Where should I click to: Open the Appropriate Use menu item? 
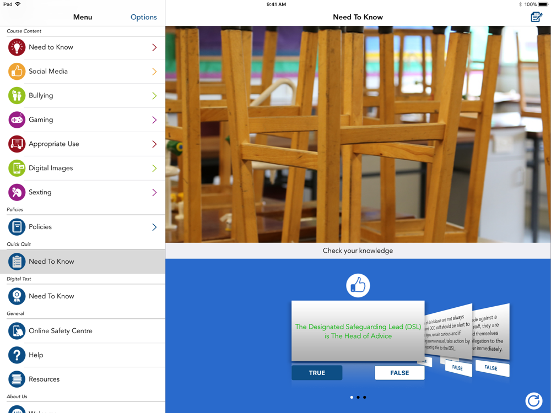[83, 144]
